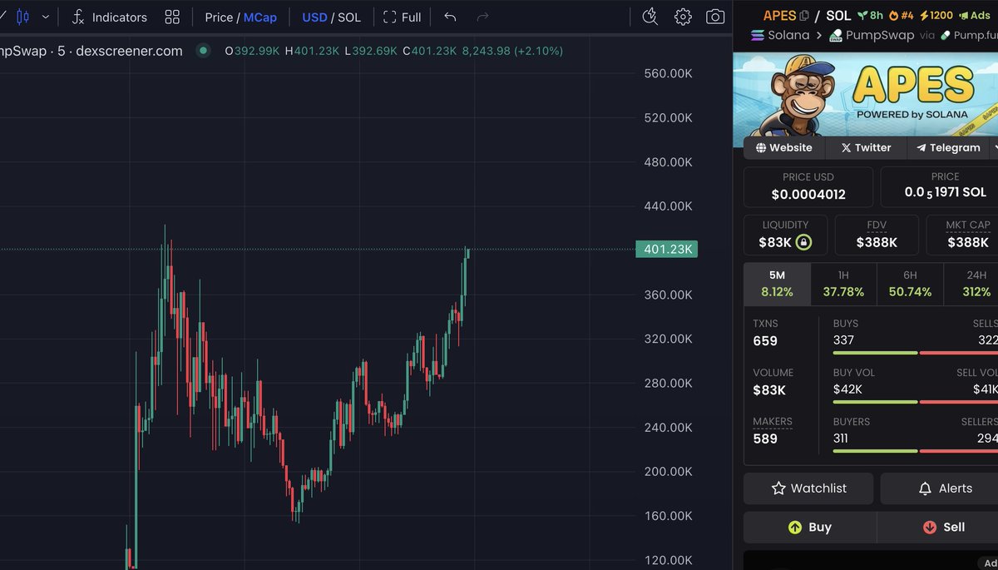Click the PRICE 1971 SOL box
The height and width of the screenshot is (570, 998).
940,187
